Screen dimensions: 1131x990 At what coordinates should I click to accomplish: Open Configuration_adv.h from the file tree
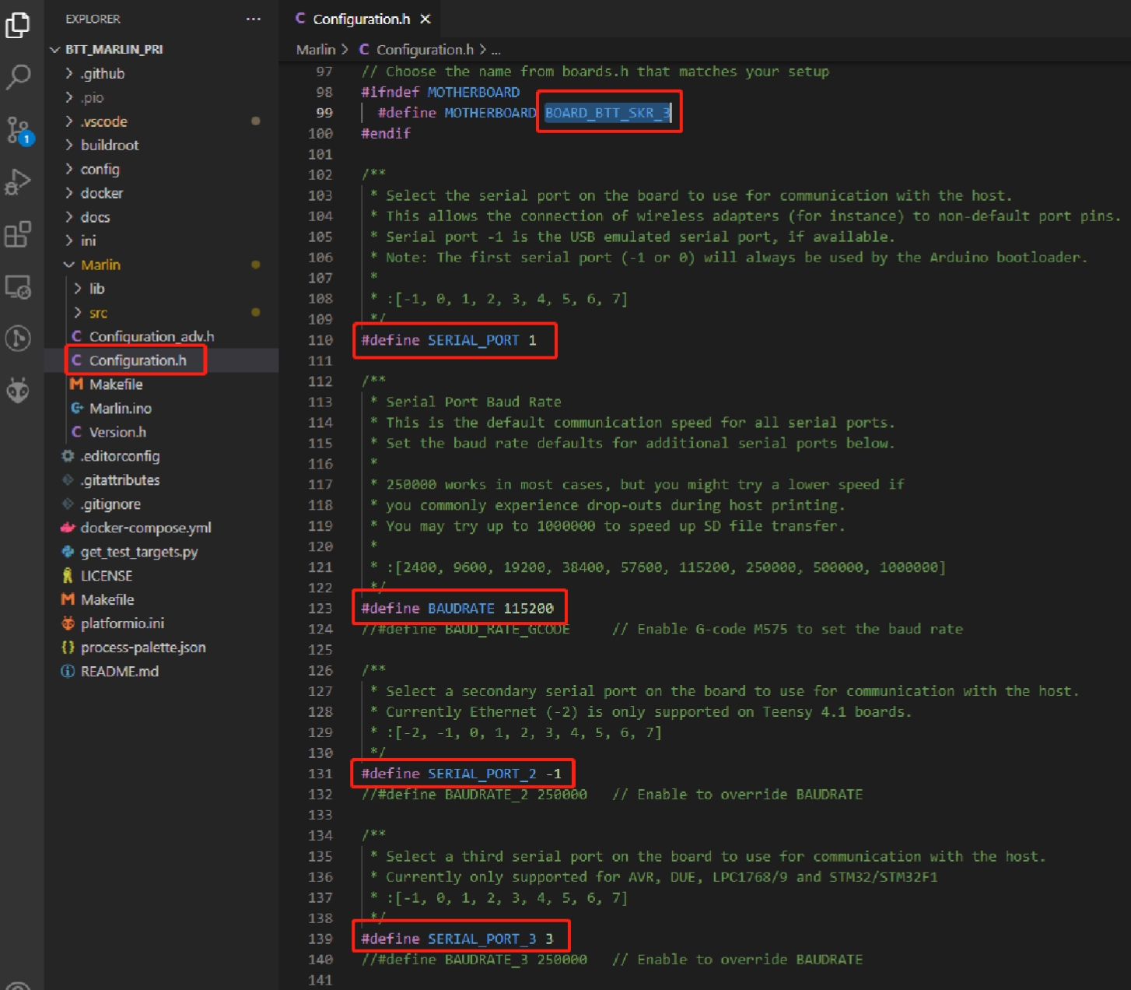click(151, 336)
